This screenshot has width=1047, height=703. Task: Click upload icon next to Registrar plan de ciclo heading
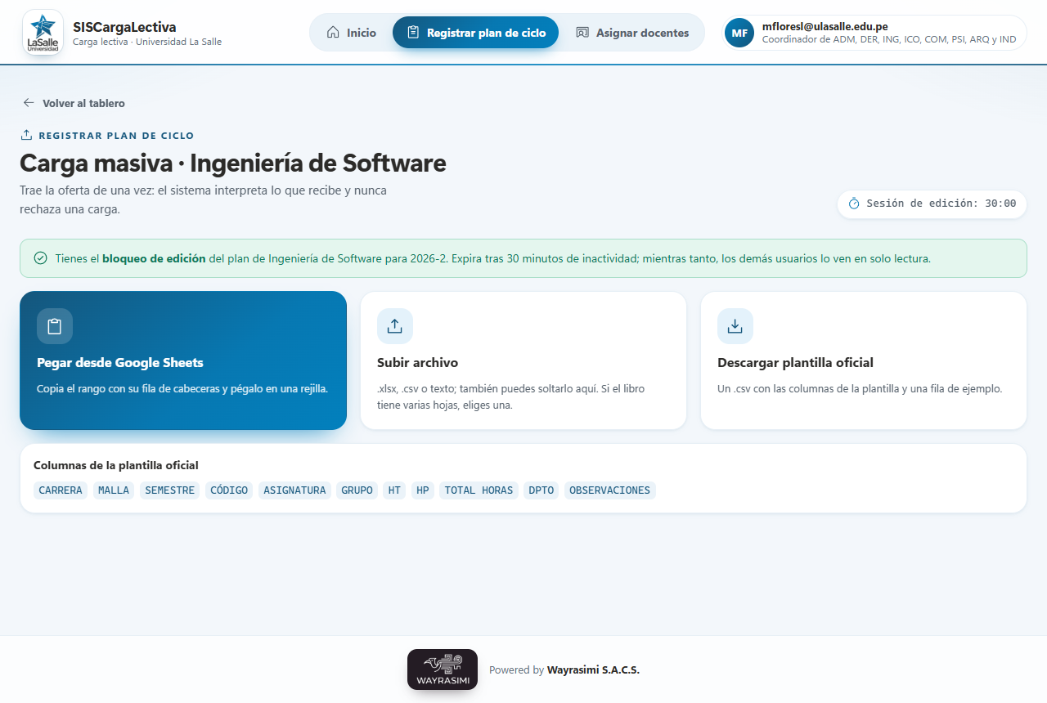[26, 136]
